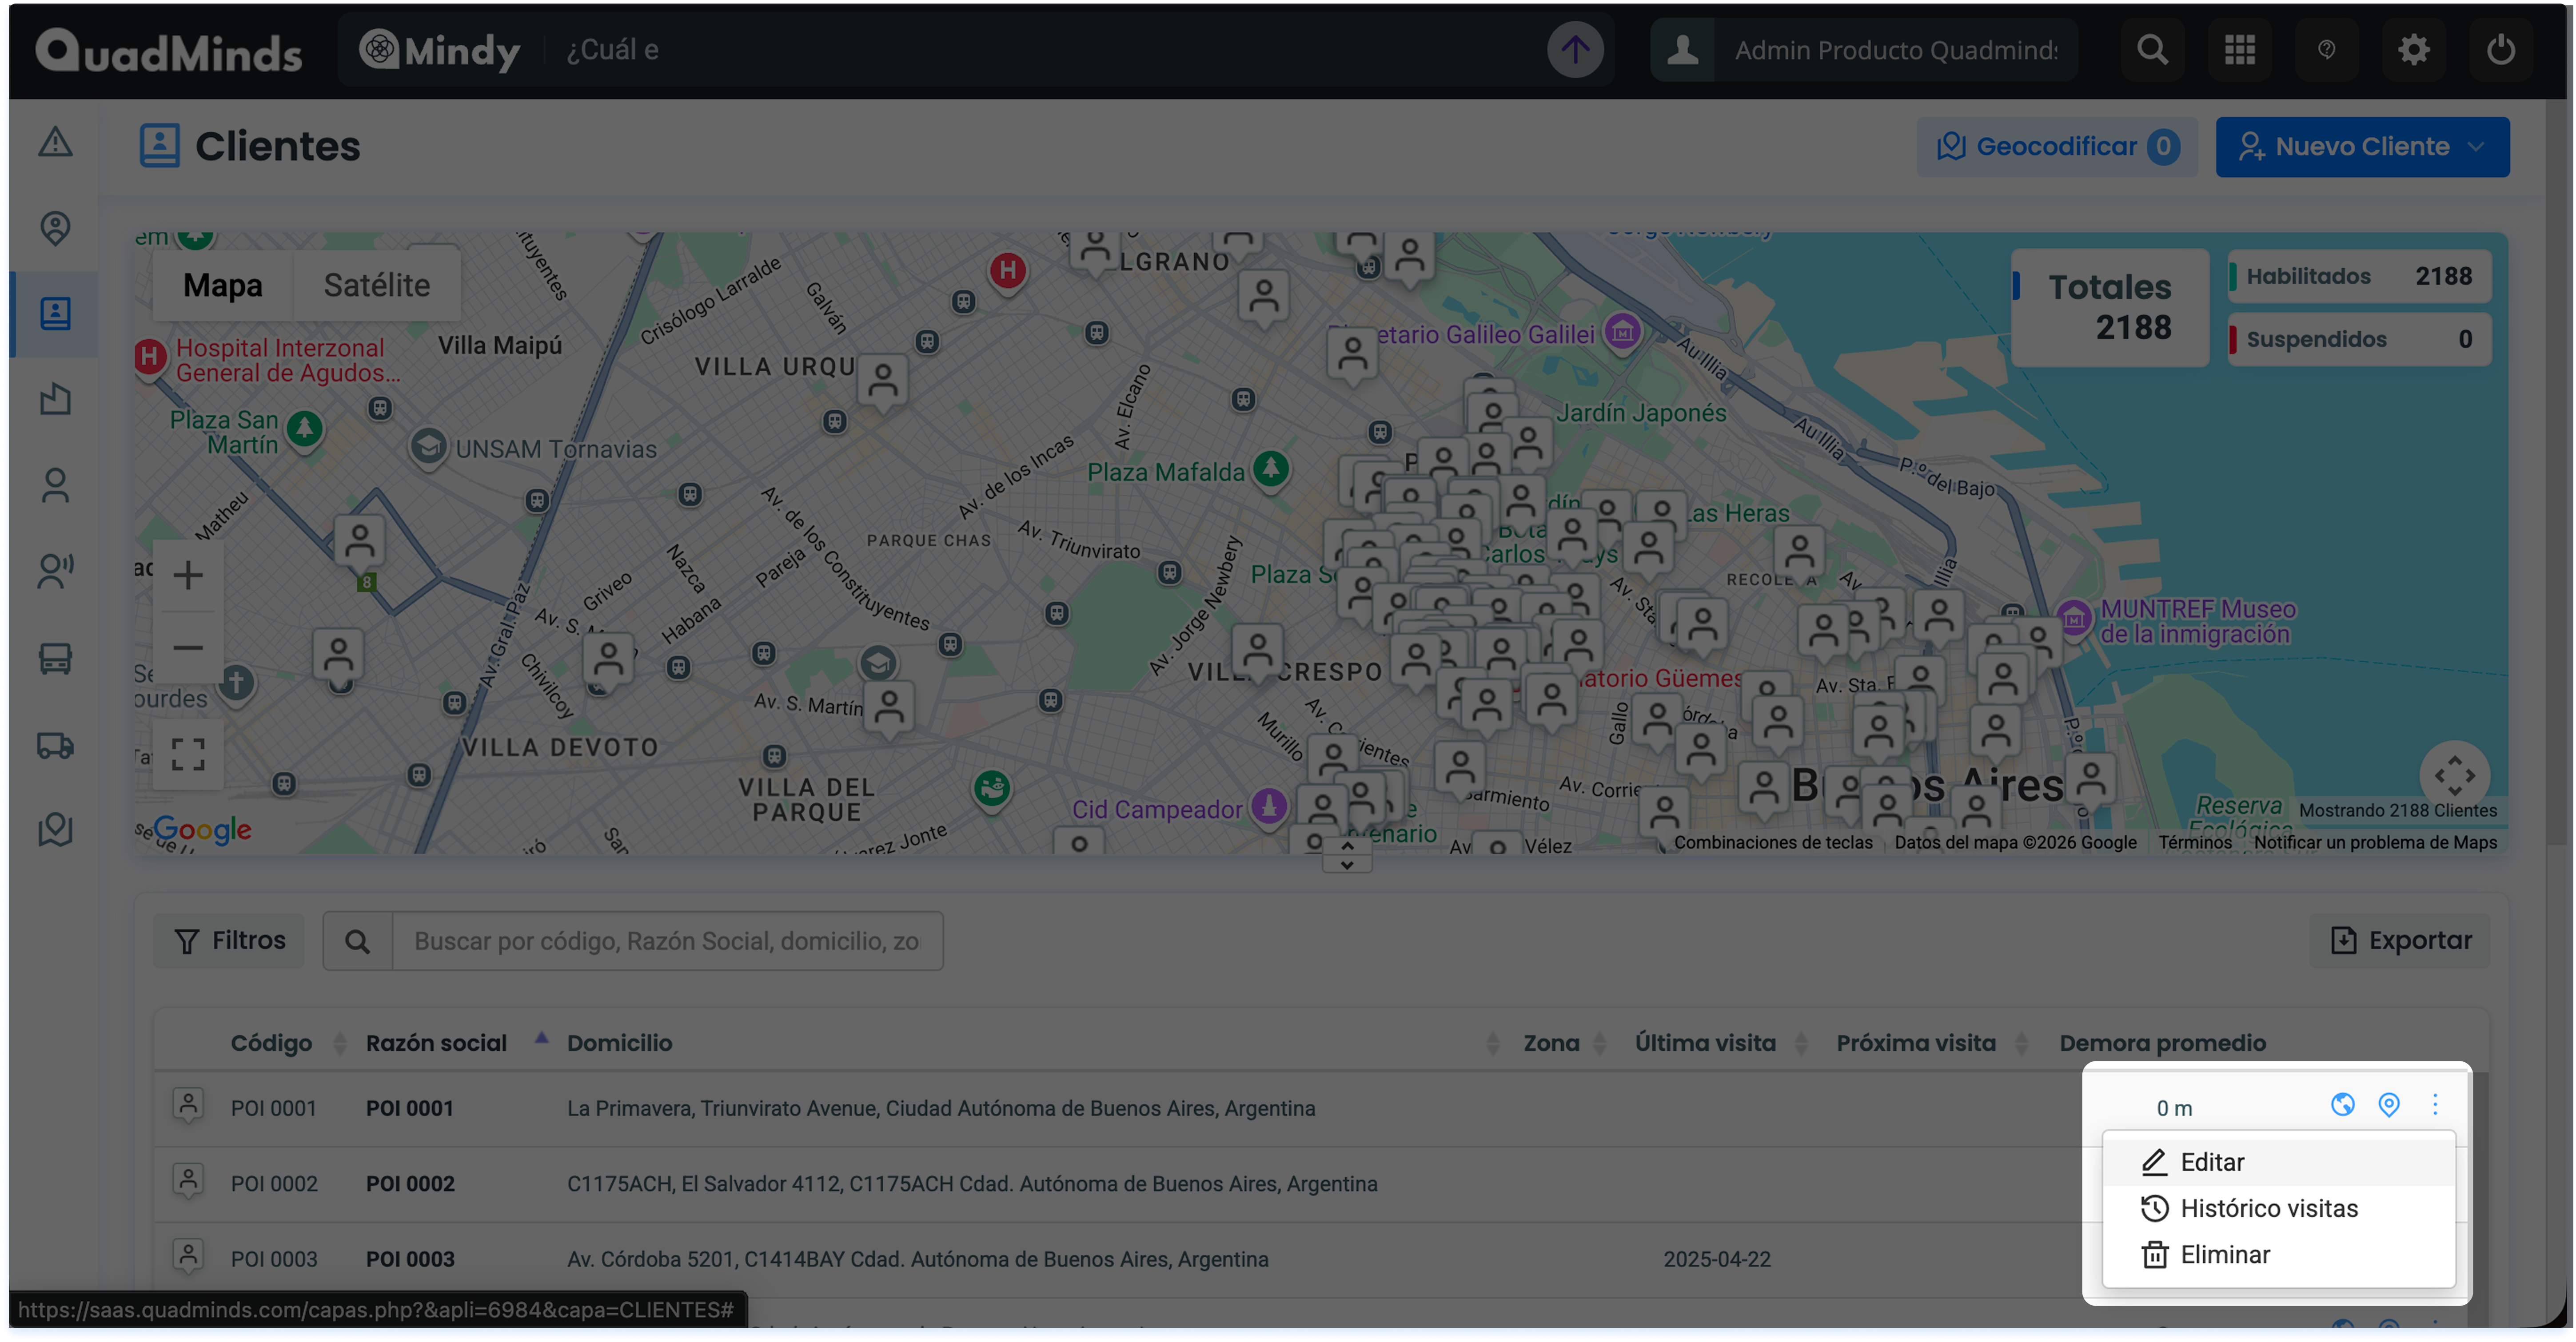
Task: Open the settings gear in top bar
Action: (2413, 50)
